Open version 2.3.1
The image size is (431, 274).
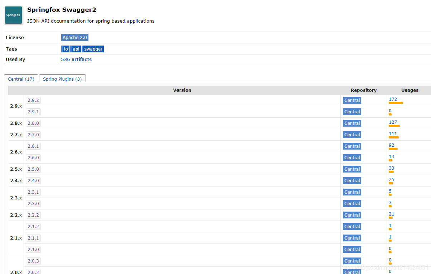point(33,192)
